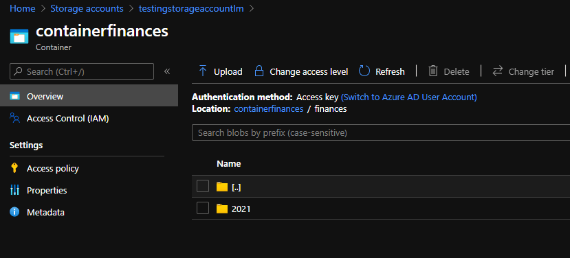The height and width of the screenshot is (258, 570).
Task: Click the Change tier arrows icon
Action: (x=497, y=71)
